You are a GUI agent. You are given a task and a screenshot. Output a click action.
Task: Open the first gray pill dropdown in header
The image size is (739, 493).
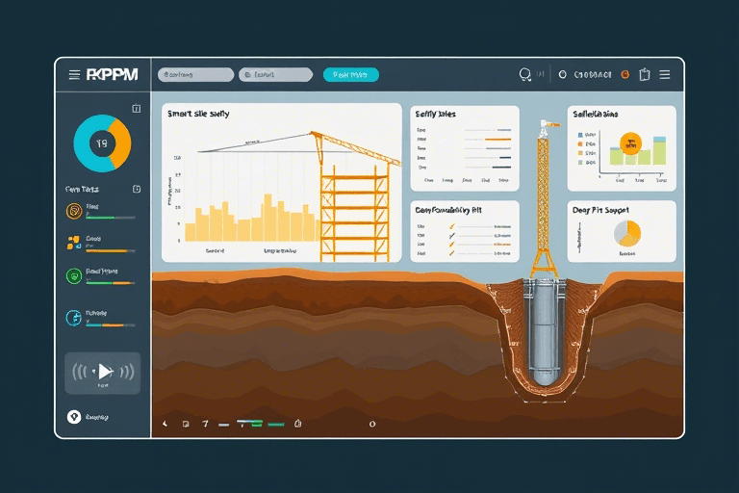[x=195, y=74]
